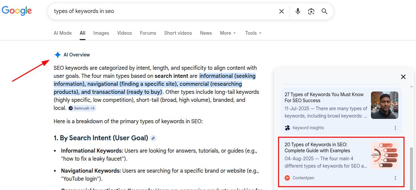Screen dimensions: 416x190
Task: Switch to AI Mode tab
Action: click(63, 33)
